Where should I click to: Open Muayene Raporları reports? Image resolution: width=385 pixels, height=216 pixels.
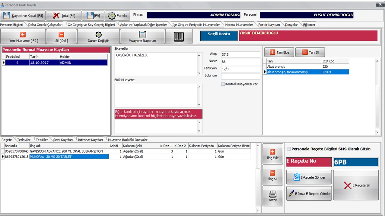(142, 37)
